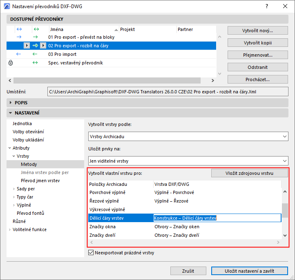This screenshot has height=280, width=295.
Task: Toggle Neexportovat prázdné vrstvy checkbox
Action: [x=91, y=253]
